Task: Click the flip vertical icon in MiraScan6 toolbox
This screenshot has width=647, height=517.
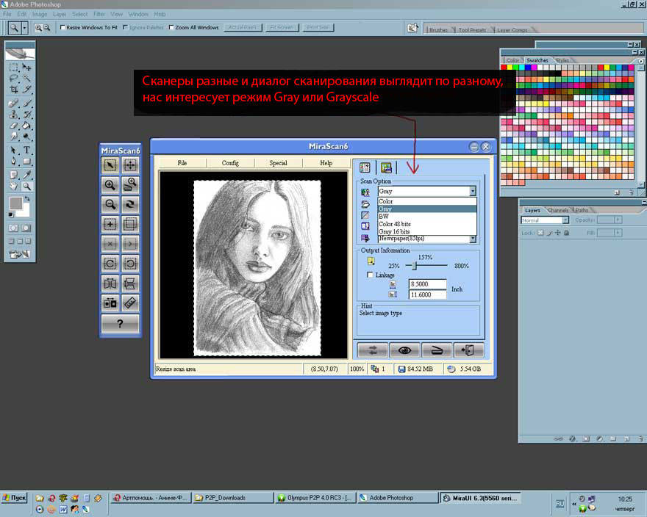Action: coord(130,283)
